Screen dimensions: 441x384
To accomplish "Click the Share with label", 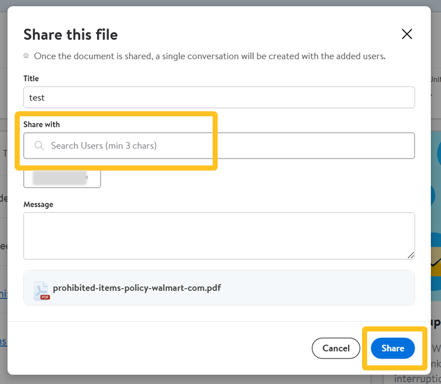I will click(x=41, y=124).
